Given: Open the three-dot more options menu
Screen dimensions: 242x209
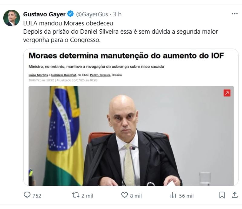Looking at the screenshot, I should (235, 14).
